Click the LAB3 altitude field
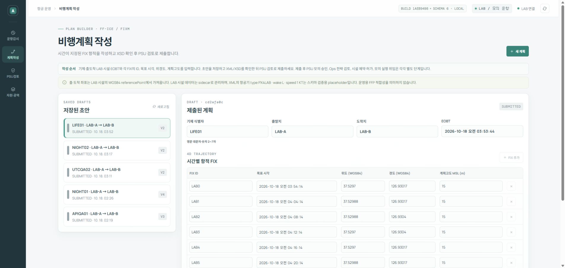 tap(471, 232)
